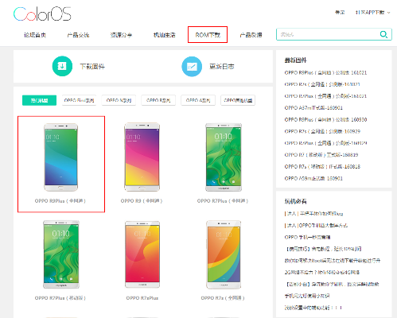397x318 pixels.
Task: Open the OPPO R7s (全网通) phone thumbnail
Action: 224,254
